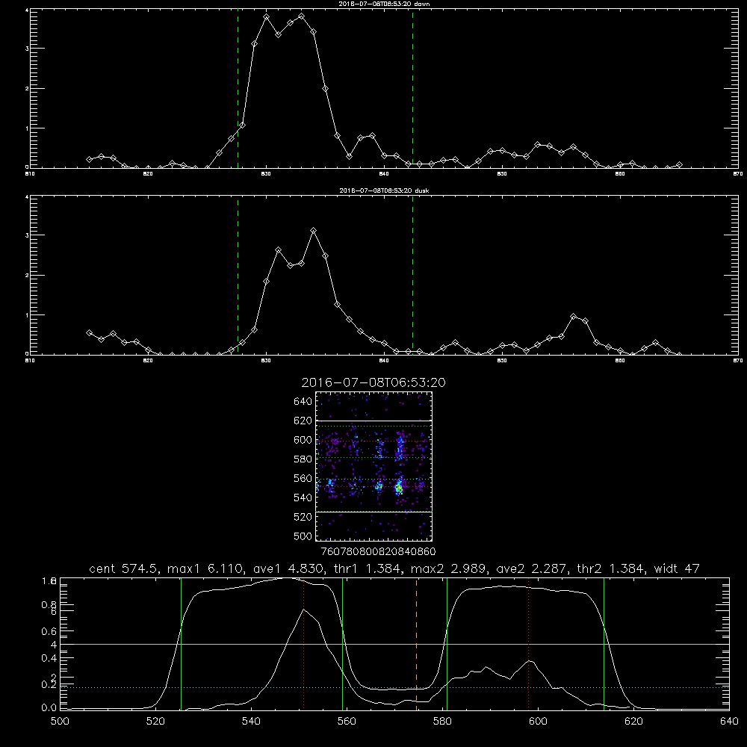Click the green vertical line near 559

343,643
